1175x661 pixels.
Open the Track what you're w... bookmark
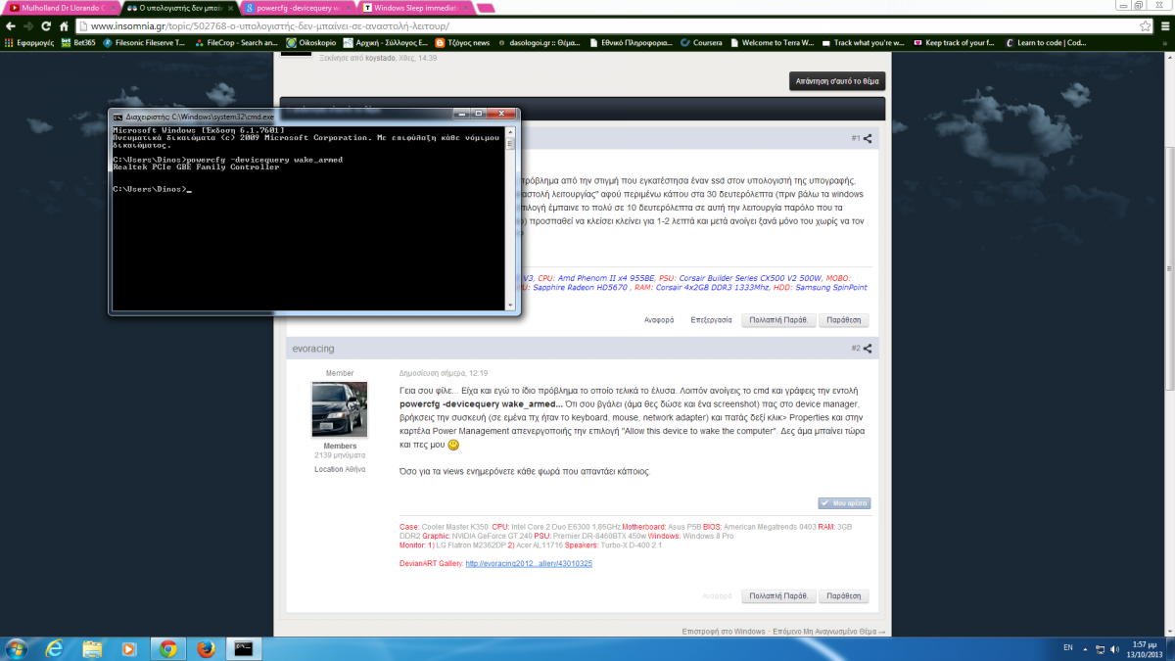[x=865, y=43]
